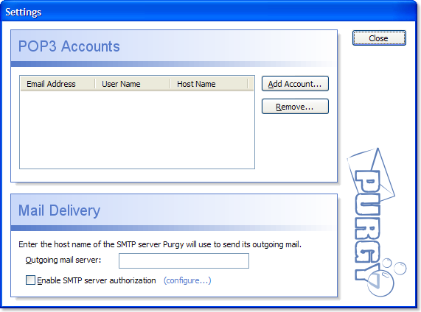Click the 'Outgoing mail server:' label

click(x=63, y=260)
